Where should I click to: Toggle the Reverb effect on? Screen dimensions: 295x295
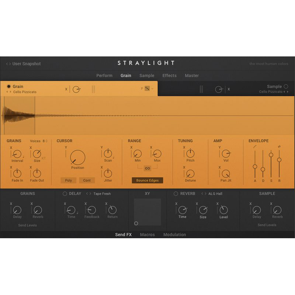(x=176, y=194)
